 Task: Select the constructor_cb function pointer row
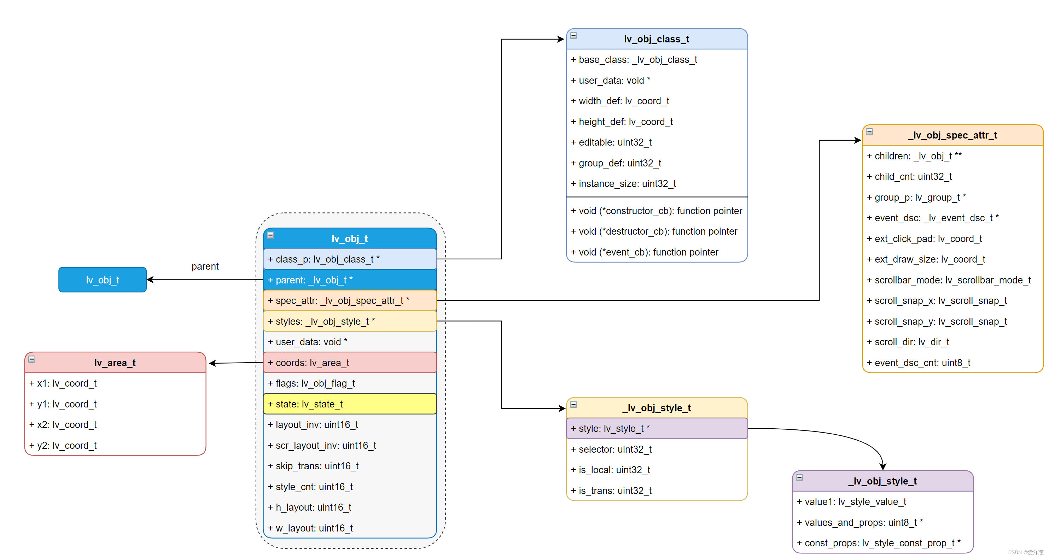pyautogui.click(x=657, y=211)
